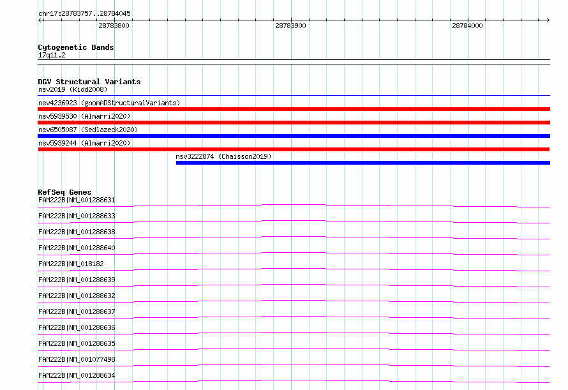Screen dimensions: 568x390
Task: Open the DGV Structural Variants track heading
Action: 89,82
